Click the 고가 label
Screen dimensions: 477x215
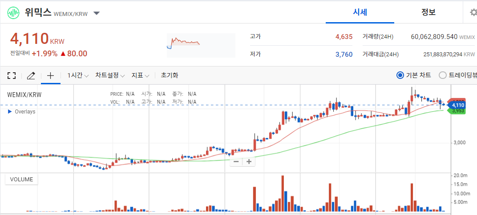[x=255, y=36]
